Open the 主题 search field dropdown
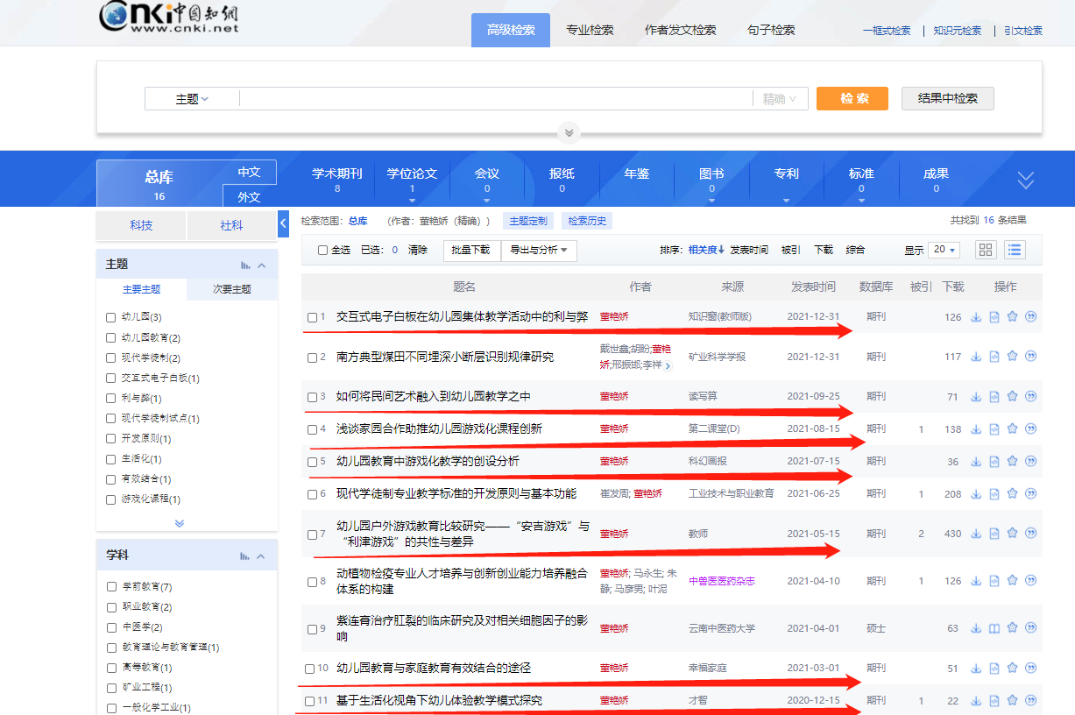 click(192, 99)
